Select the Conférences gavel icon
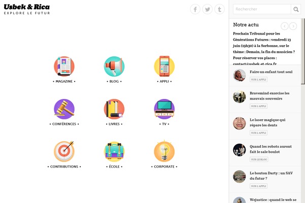Viewport: 305px width, 203px height. click(x=64, y=109)
